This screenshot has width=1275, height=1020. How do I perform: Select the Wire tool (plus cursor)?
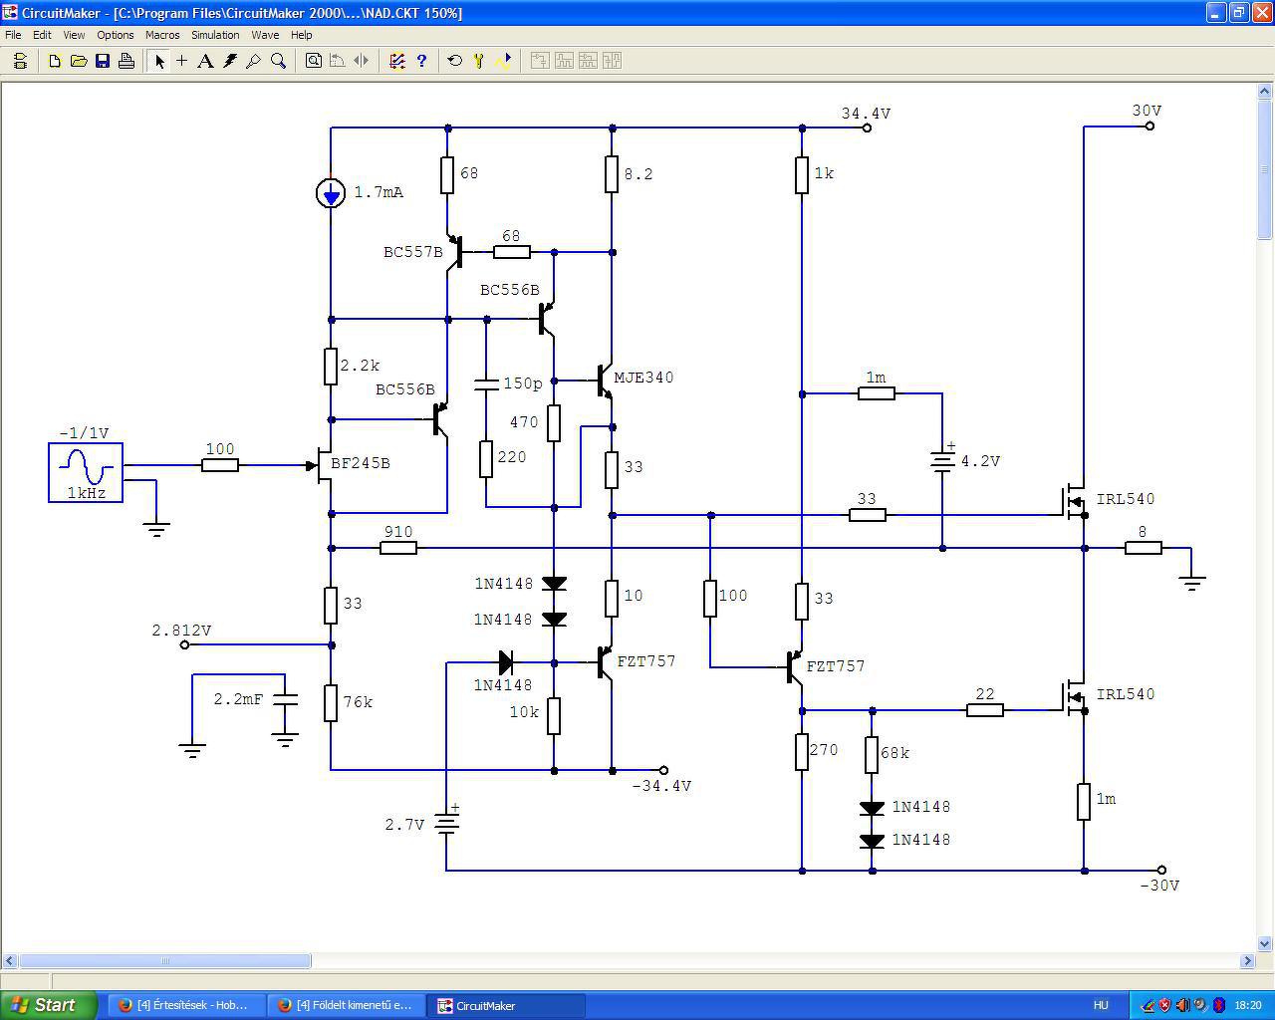click(x=181, y=61)
